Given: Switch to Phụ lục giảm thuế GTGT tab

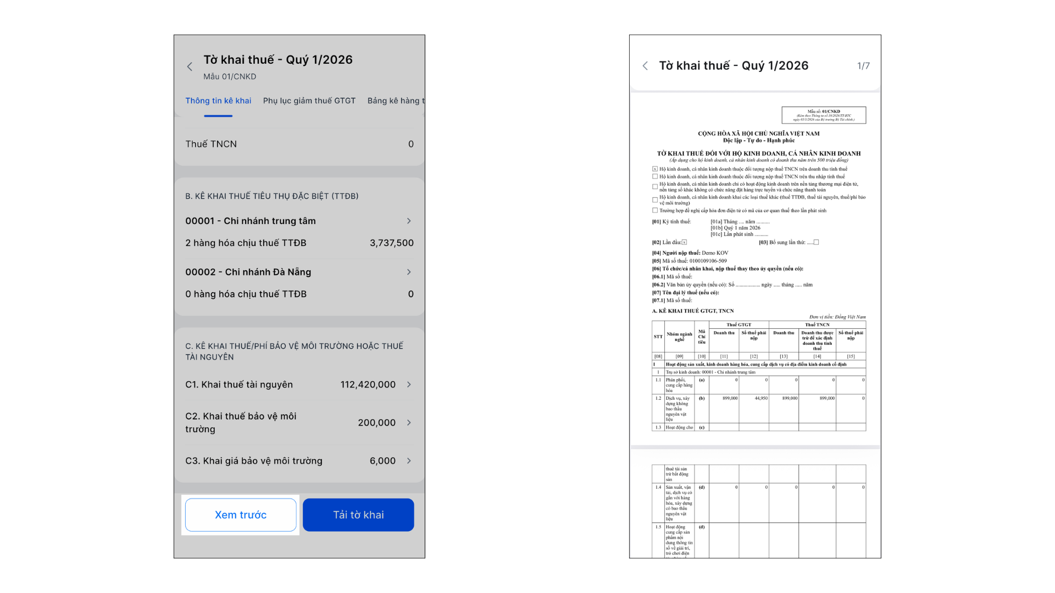Looking at the screenshot, I should 309,101.
